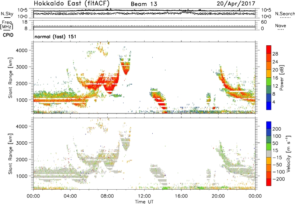Click the 'Nave' legend label

281,25
